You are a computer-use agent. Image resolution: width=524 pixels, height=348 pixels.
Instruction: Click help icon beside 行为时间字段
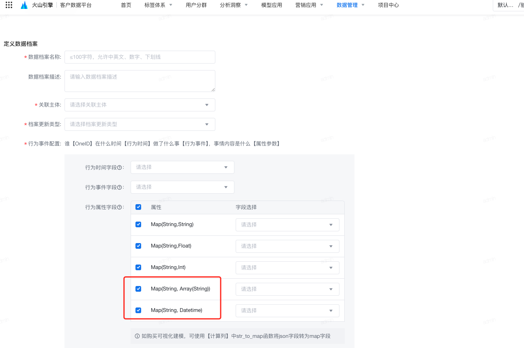point(120,167)
